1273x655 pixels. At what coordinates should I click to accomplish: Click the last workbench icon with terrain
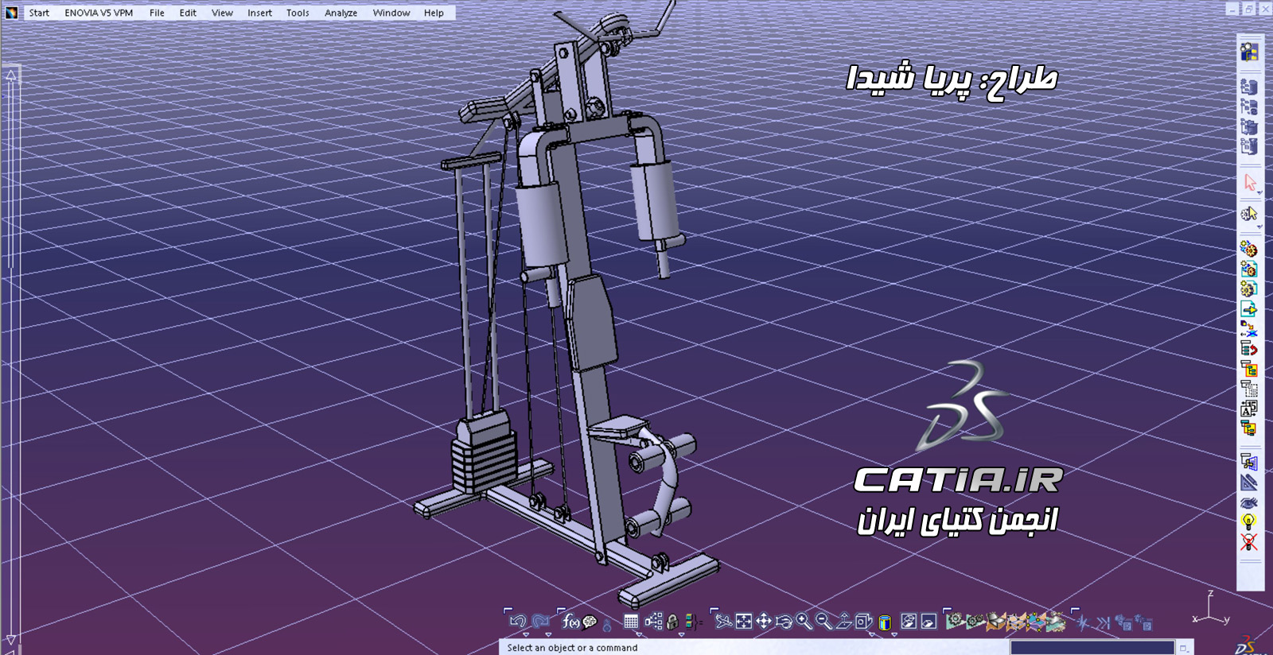(1056, 621)
